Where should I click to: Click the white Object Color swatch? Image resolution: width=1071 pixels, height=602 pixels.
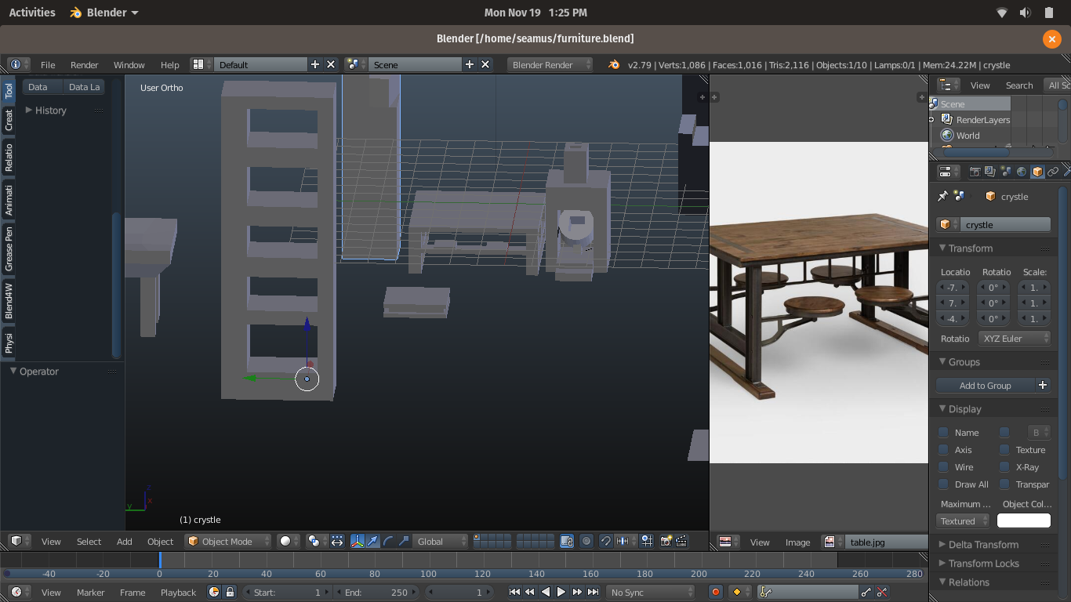(1023, 521)
